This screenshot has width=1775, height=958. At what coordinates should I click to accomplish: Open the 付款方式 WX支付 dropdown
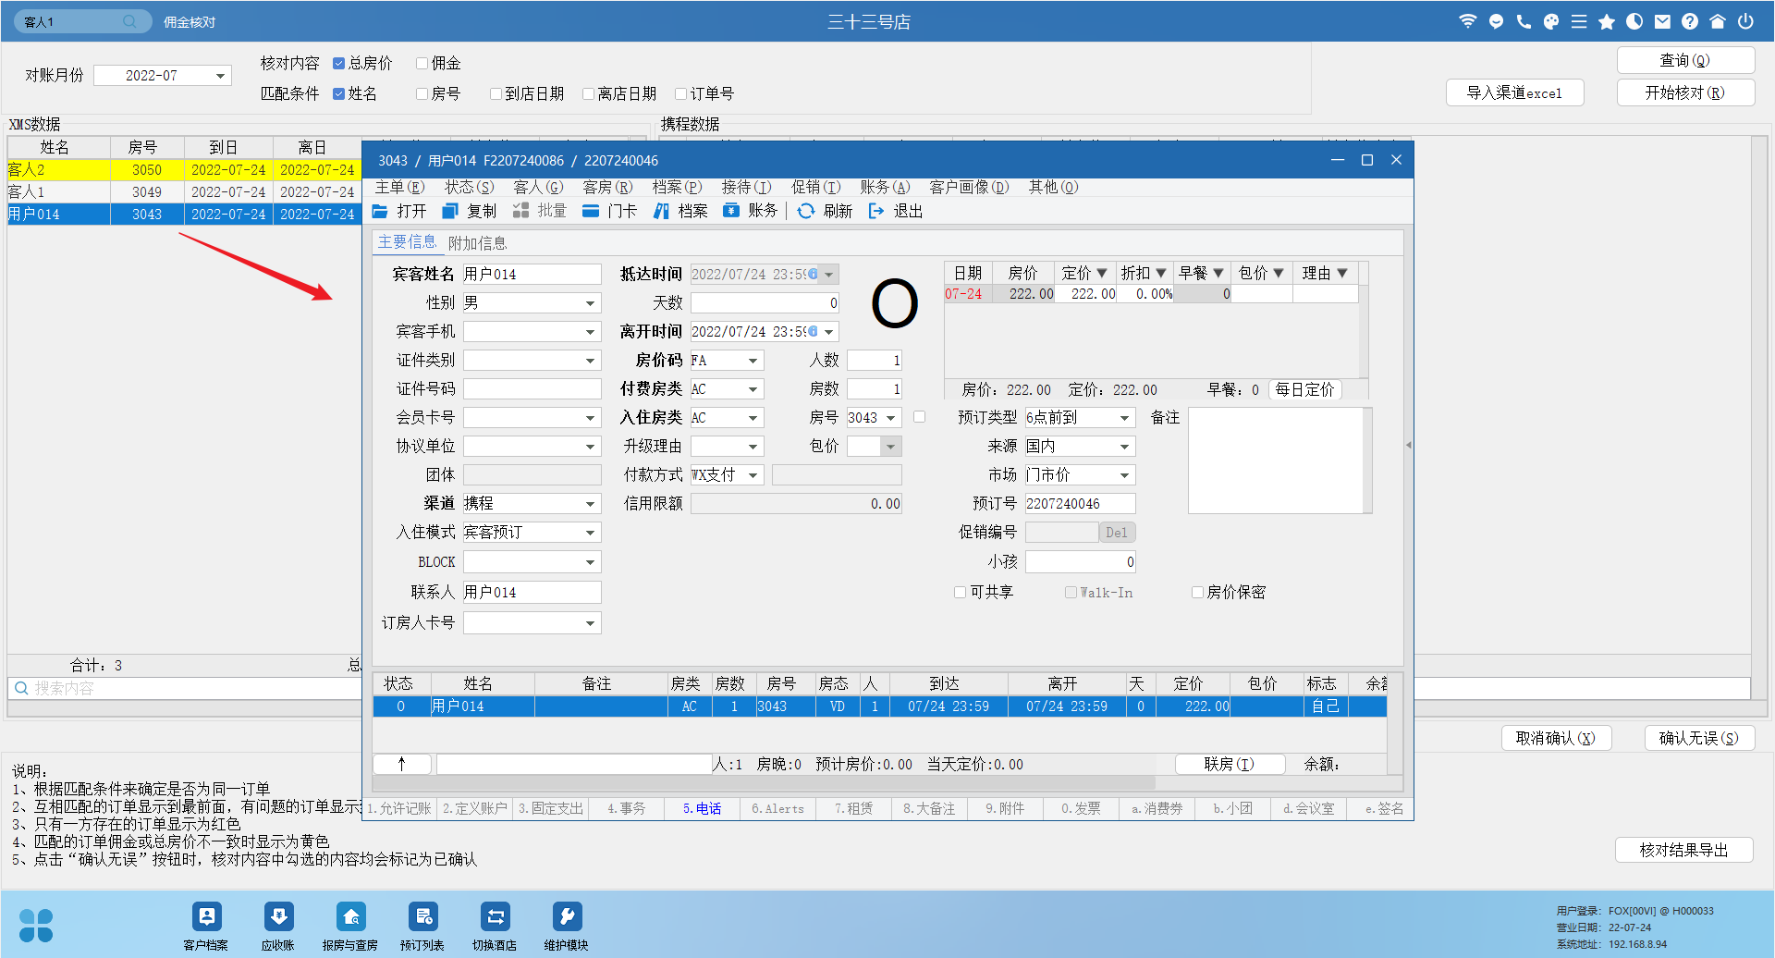click(753, 475)
